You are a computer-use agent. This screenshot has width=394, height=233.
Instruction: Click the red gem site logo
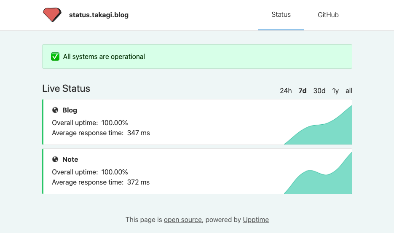(52, 15)
